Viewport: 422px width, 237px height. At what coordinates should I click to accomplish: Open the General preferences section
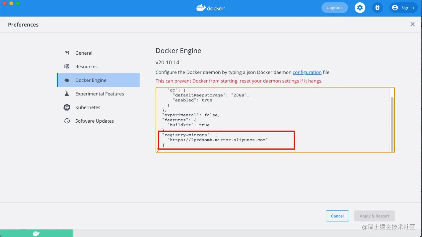pos(98,53)
